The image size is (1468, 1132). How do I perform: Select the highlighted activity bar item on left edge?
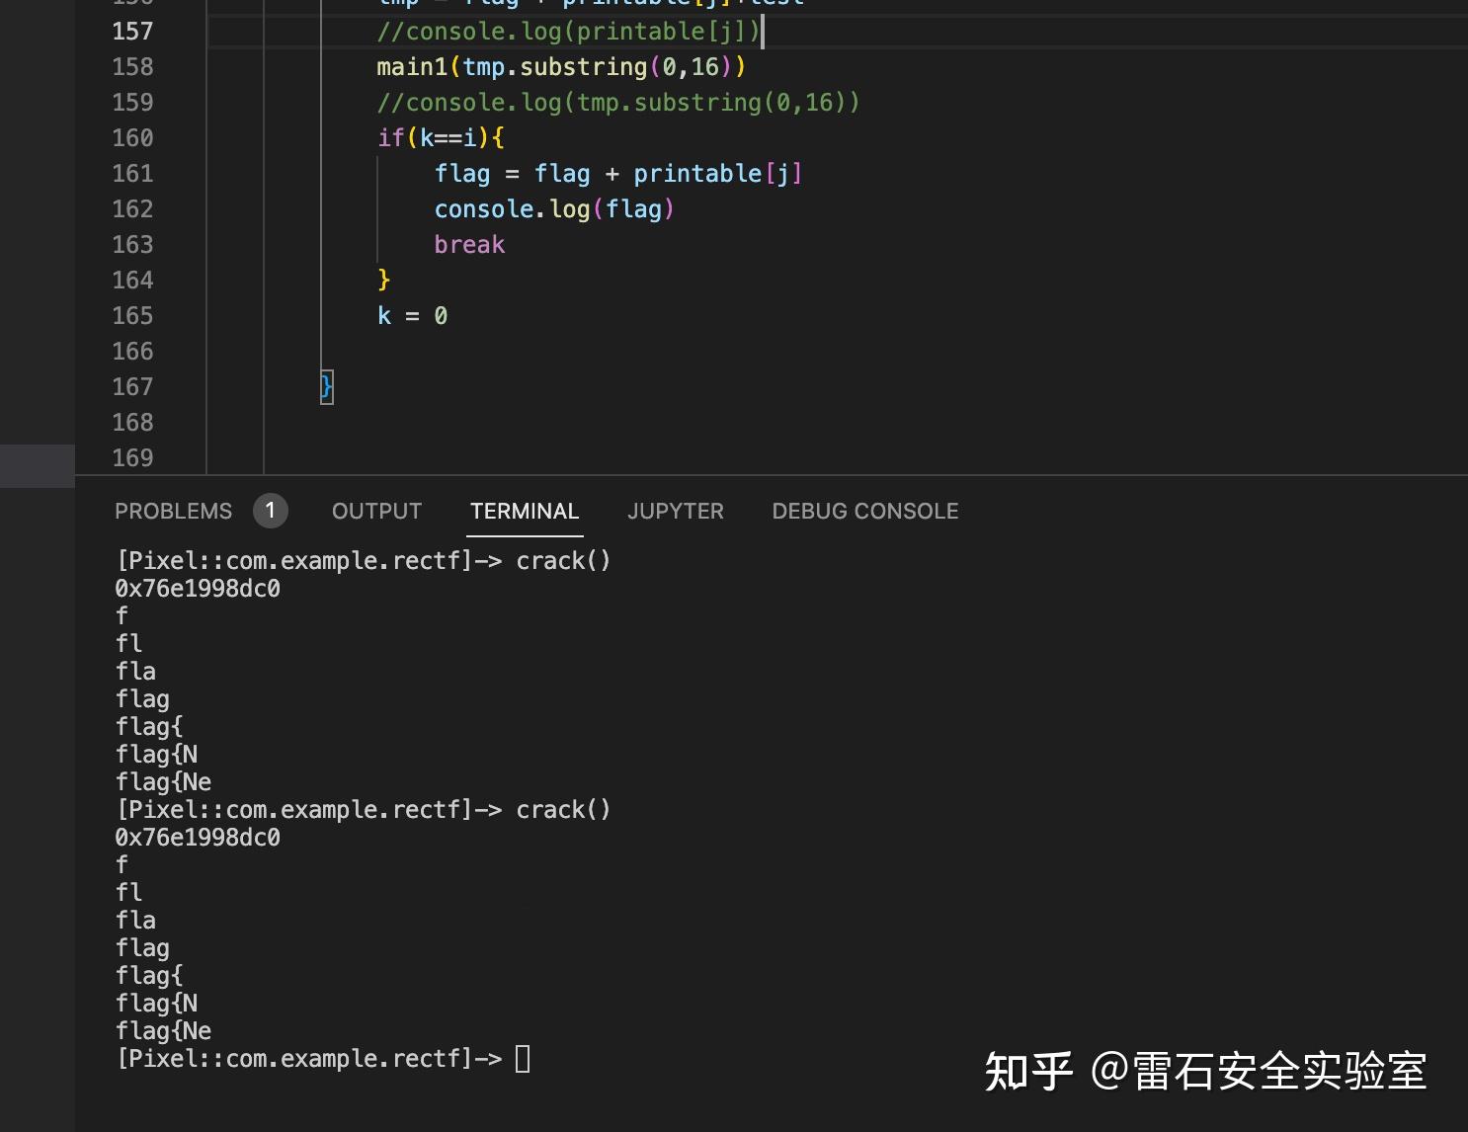(x=37, y=465)
